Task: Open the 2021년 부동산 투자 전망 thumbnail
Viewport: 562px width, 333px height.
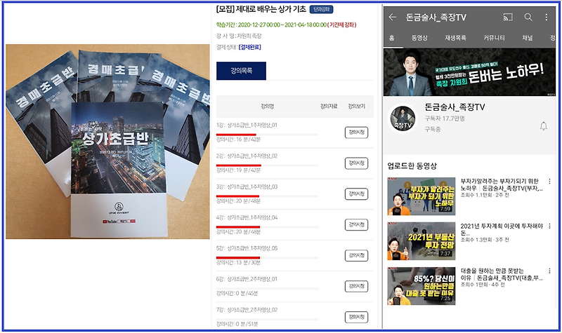Action: pyautogui.click(x=421, y=241)
